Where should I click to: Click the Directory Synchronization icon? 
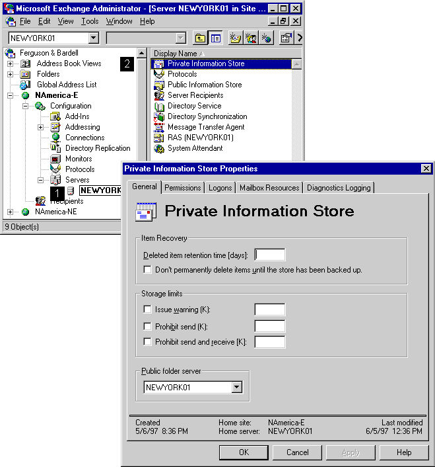159,116
